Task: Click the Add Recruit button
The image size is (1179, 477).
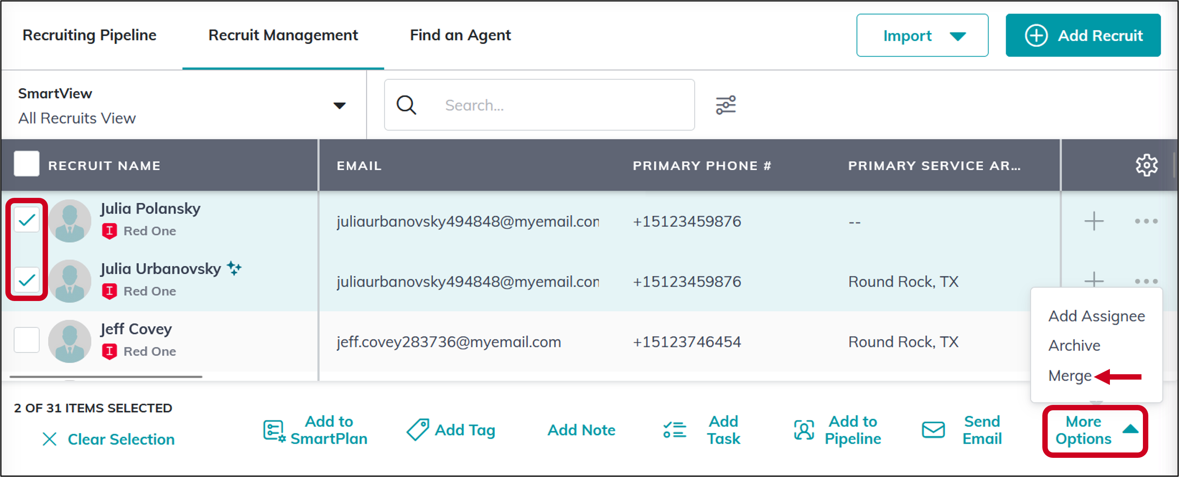Action: tap(1082, 35)
